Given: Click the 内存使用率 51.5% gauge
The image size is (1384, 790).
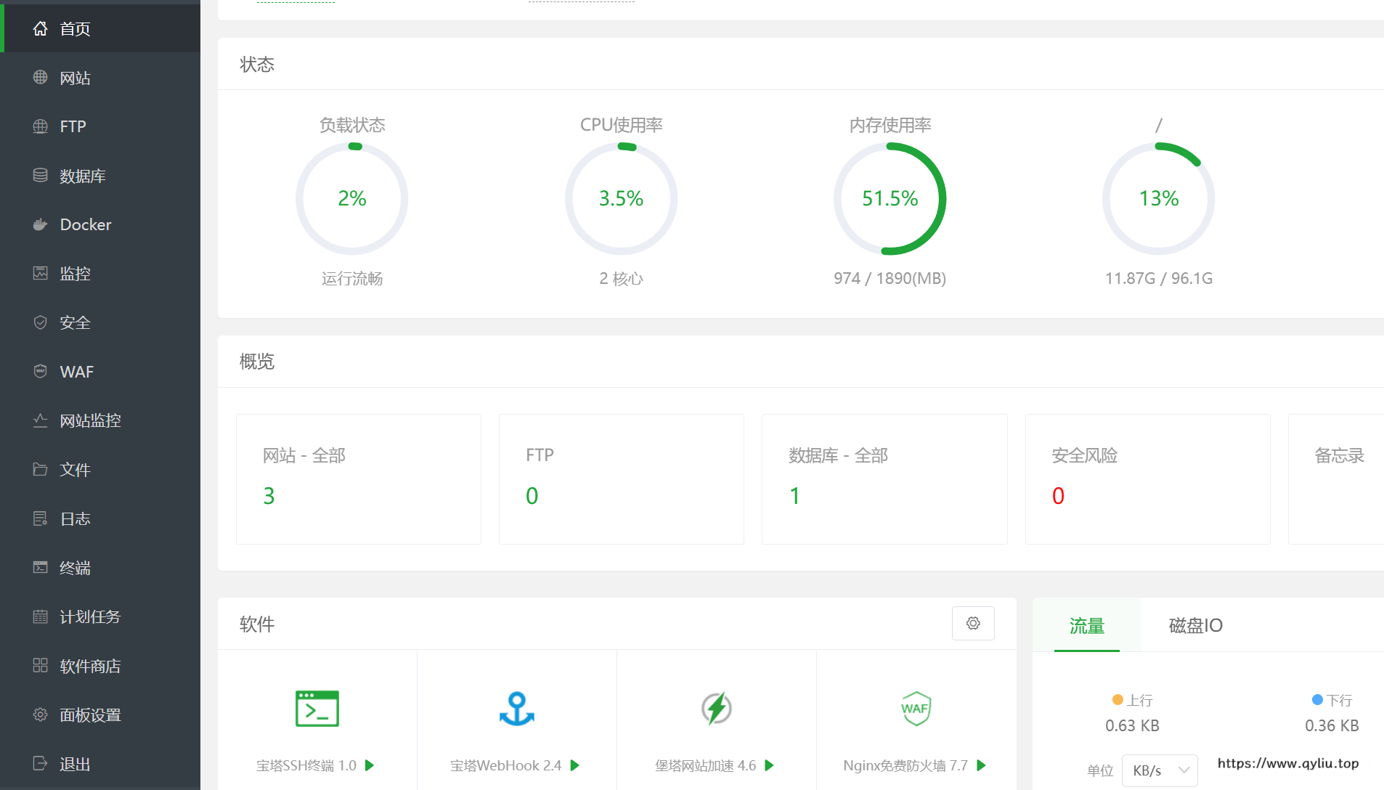Looking at the screenshot, I should (x=890, y=198).
